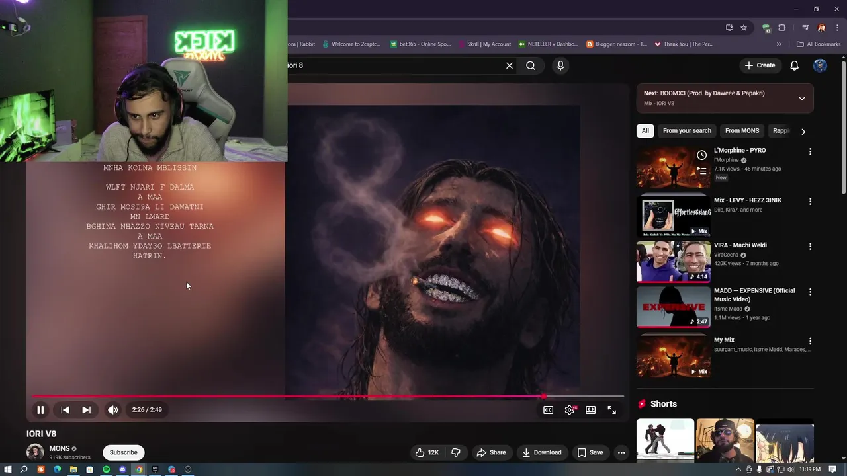Open the Chrome three-dot menu
Image resolution: width=847 pixels, height=476 pixels.
coord(837,28)
